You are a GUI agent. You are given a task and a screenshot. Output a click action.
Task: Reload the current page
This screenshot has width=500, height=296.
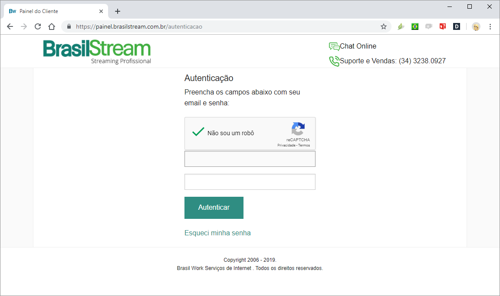point(38,26)
